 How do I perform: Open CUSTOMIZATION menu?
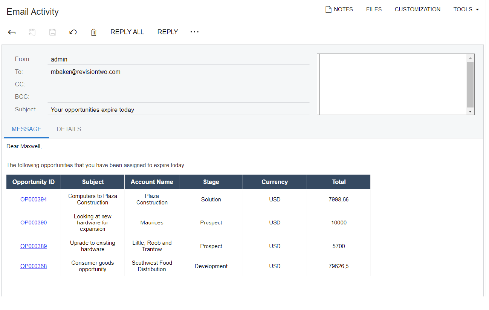click(417, 9)
